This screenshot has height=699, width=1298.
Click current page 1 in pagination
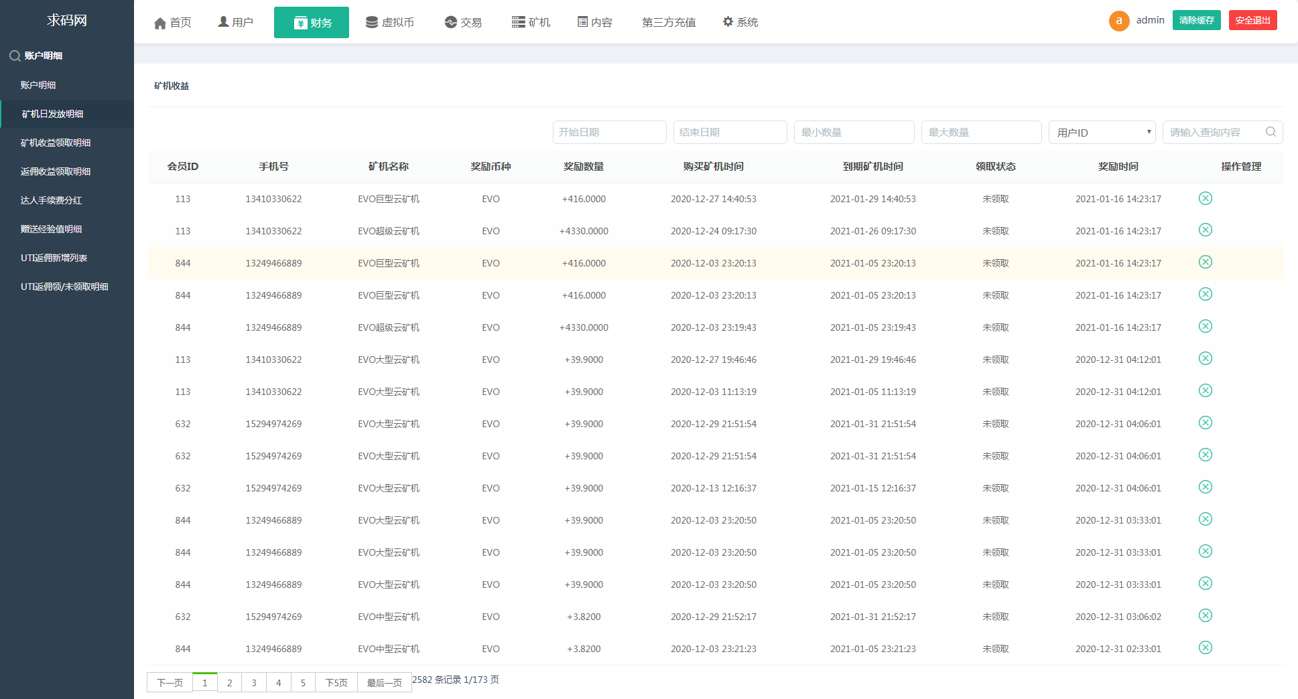(x=204, y=683)
